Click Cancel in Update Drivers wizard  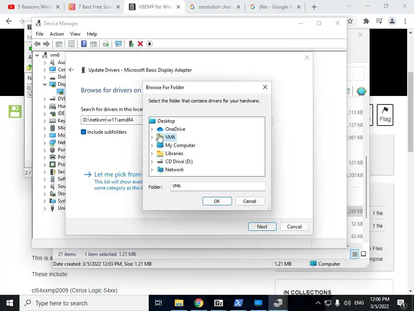click(x=294, y=227)
